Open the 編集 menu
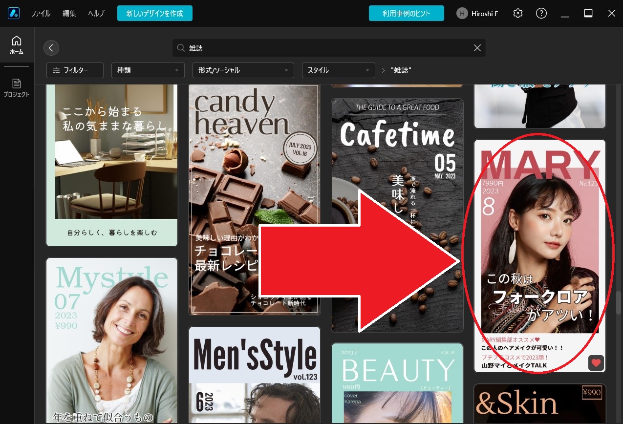This screenshot has width=623, height=424. (69, 14)
